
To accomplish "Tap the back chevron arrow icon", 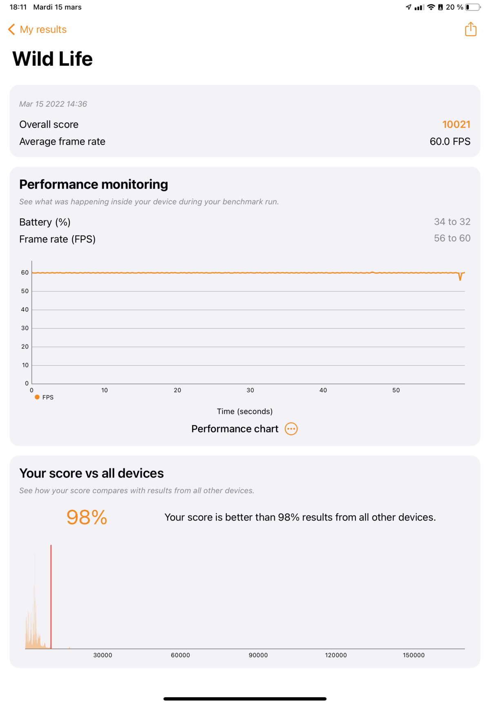I will point(11,29).
